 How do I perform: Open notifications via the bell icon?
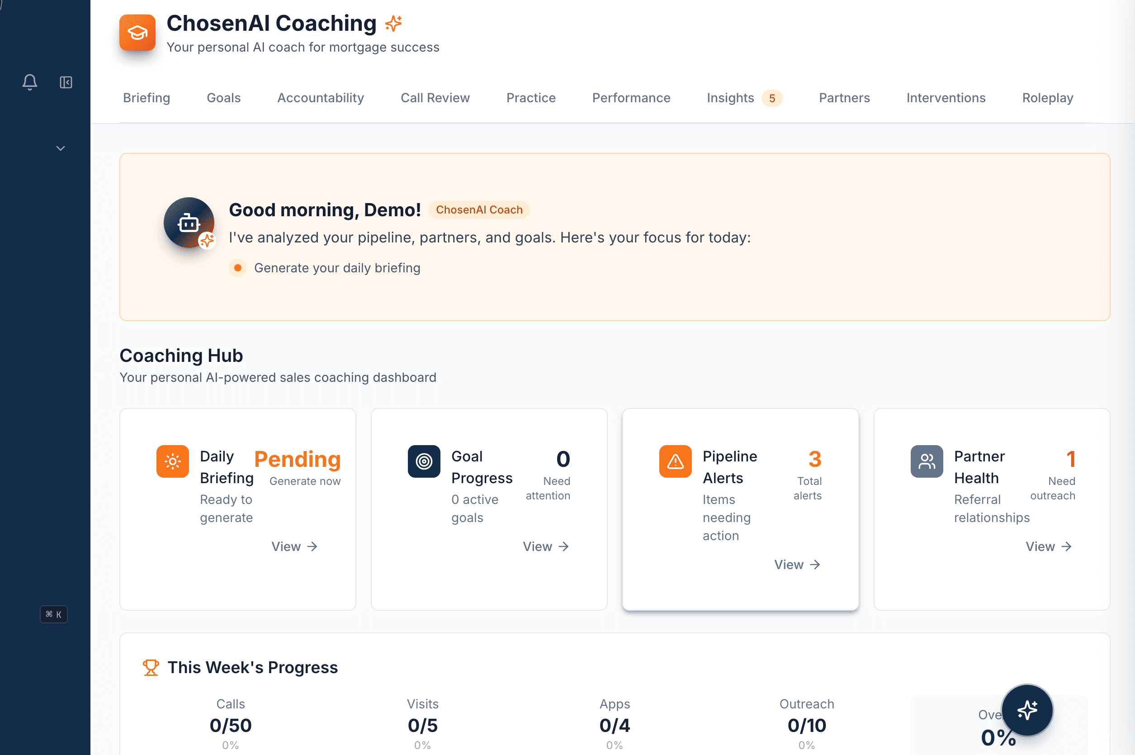(x=29, y=82)
